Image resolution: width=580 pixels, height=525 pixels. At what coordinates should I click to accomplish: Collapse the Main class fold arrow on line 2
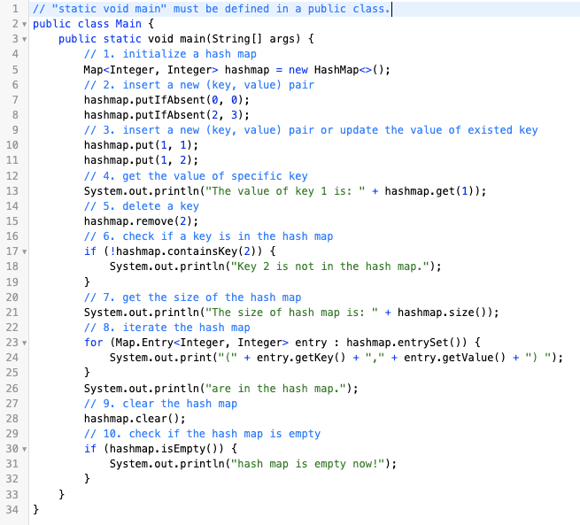(21, 25)
